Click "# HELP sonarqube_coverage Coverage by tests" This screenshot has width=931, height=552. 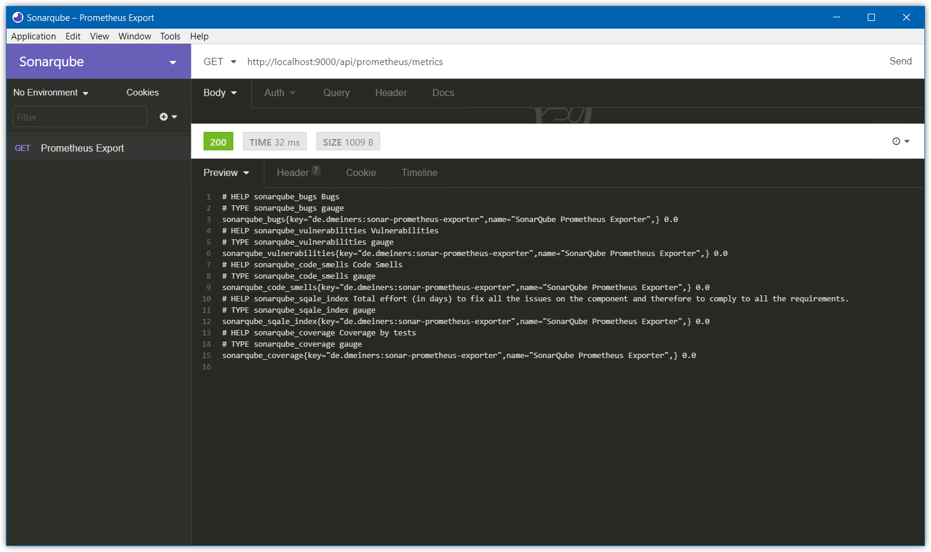(319, 332)
